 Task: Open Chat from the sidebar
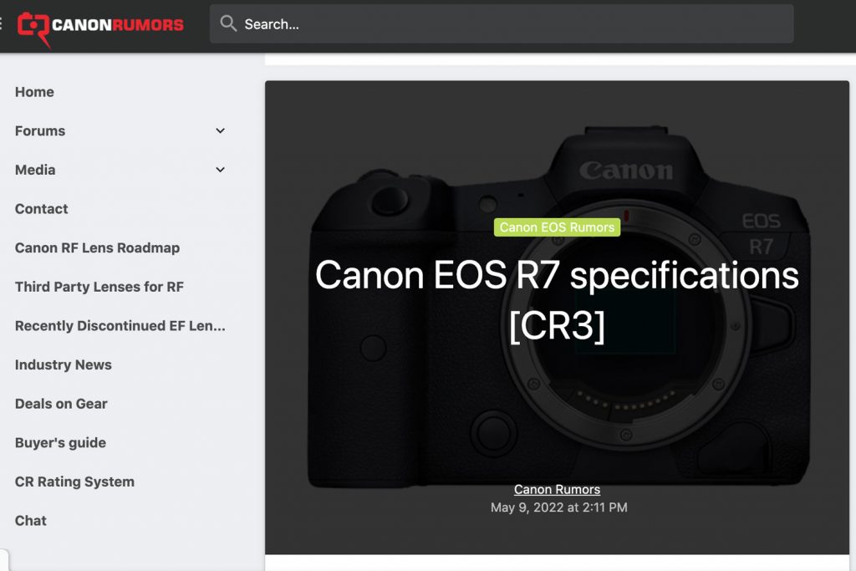pos(31,521)
